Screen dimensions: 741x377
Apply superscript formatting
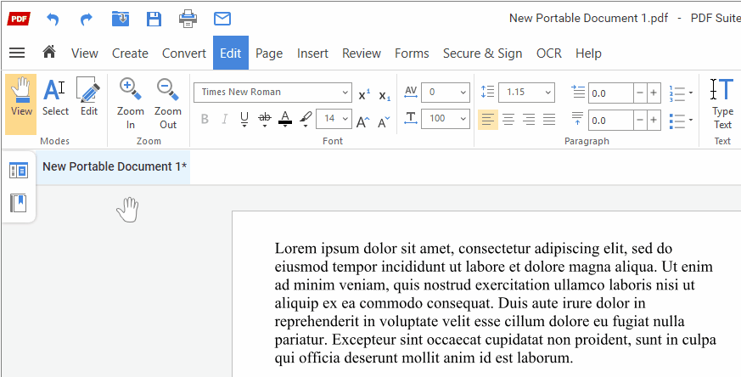pos(364,94)
